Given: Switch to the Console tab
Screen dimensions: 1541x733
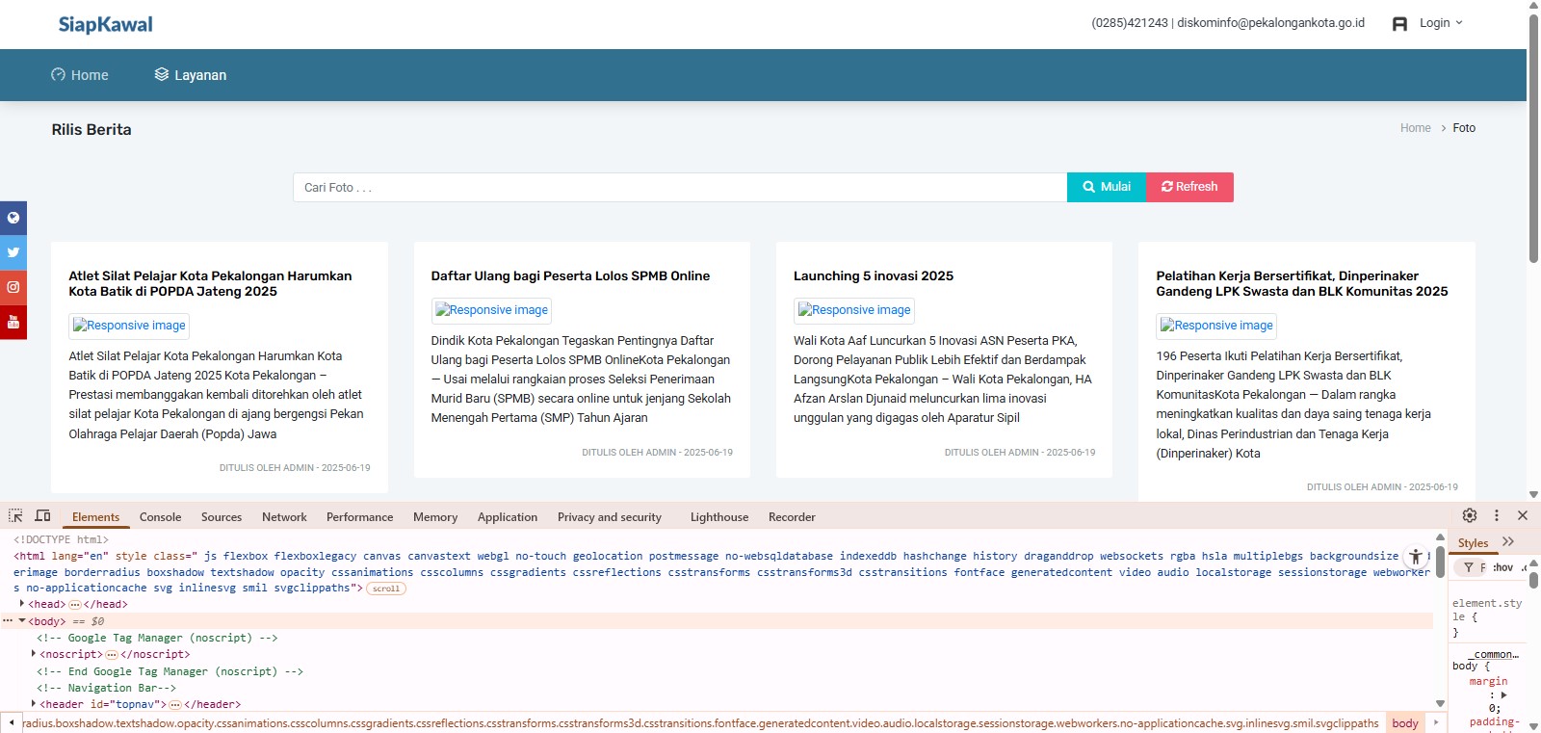Looking at the screenshot, I should tap(160, 517).
